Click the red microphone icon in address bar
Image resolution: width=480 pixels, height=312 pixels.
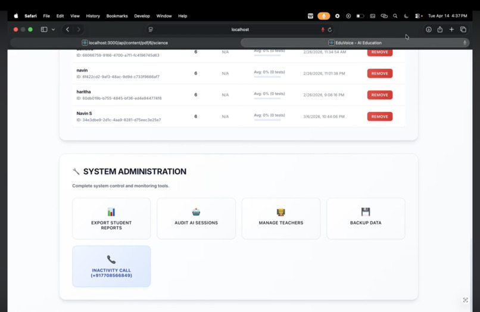323,30
